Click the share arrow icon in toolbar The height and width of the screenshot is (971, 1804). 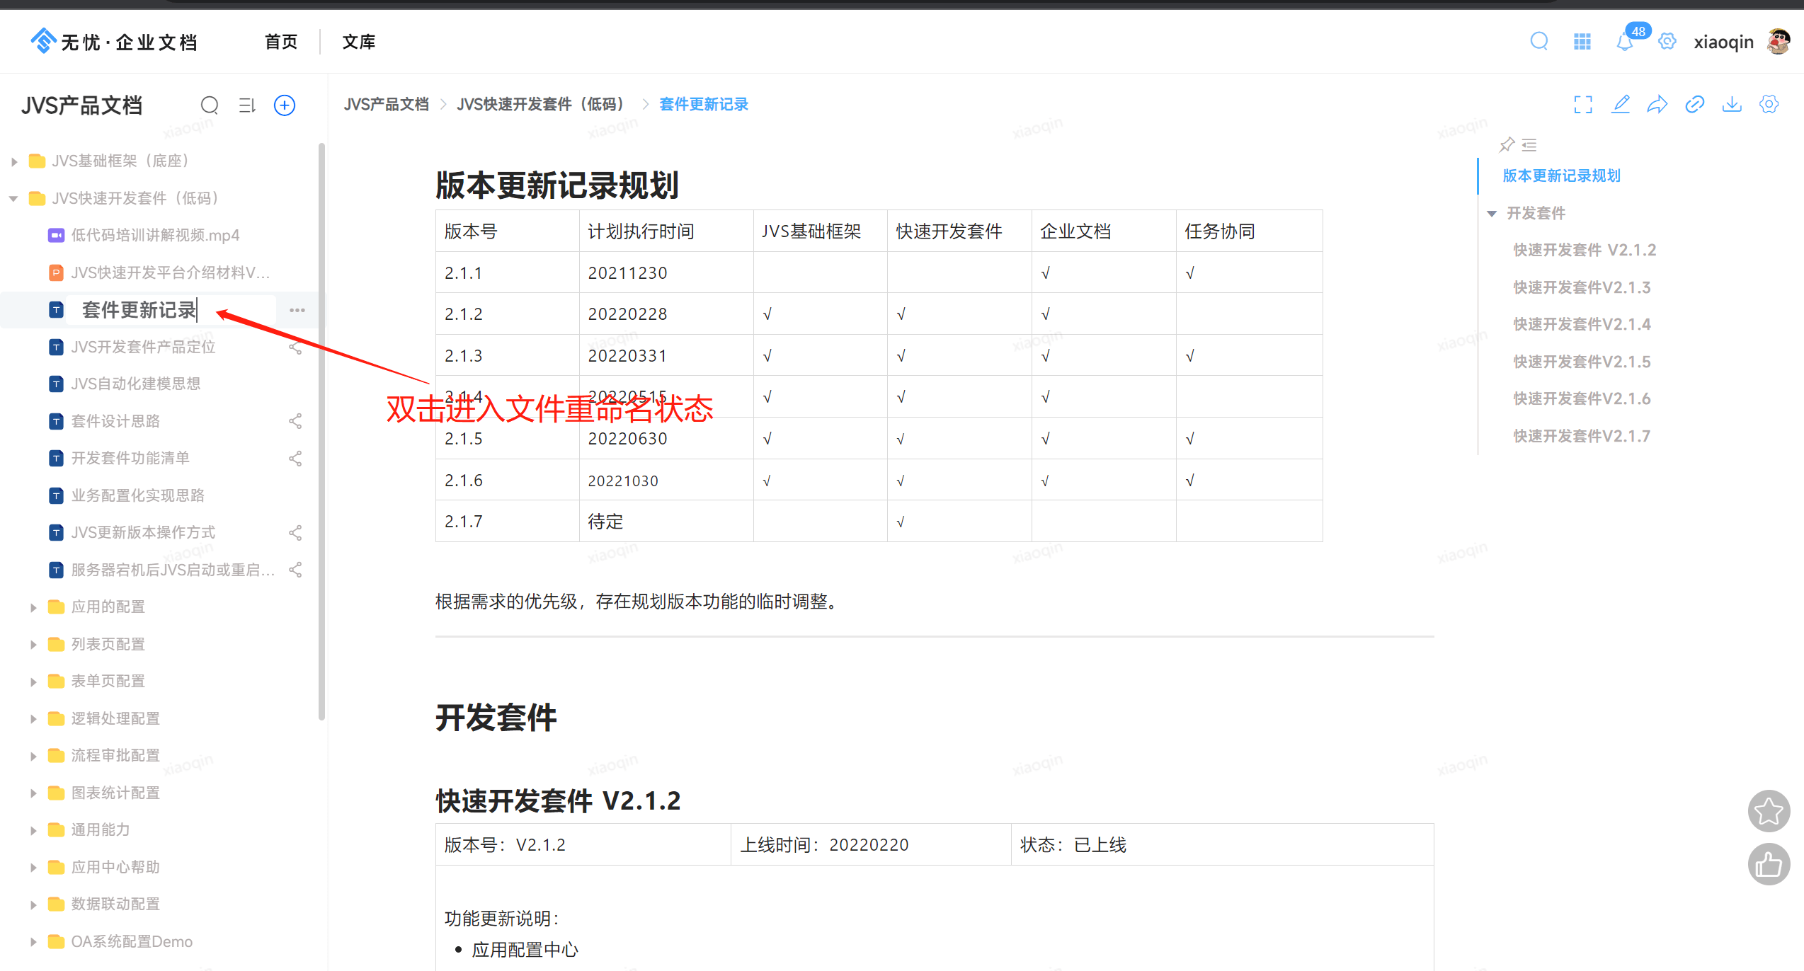click(1657, 105)
